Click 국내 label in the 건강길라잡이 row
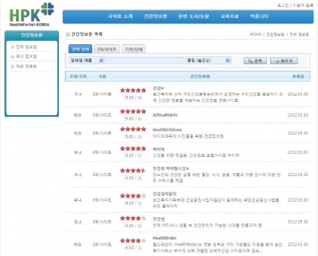This screenshot has height=256, width=318. click(78, 200)
